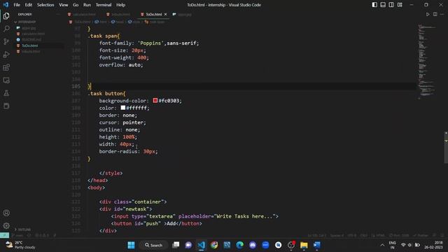Open the Remote Explorer view
Image resolution: width=448 pixels, height=252 pixels.
pos(6,80)
